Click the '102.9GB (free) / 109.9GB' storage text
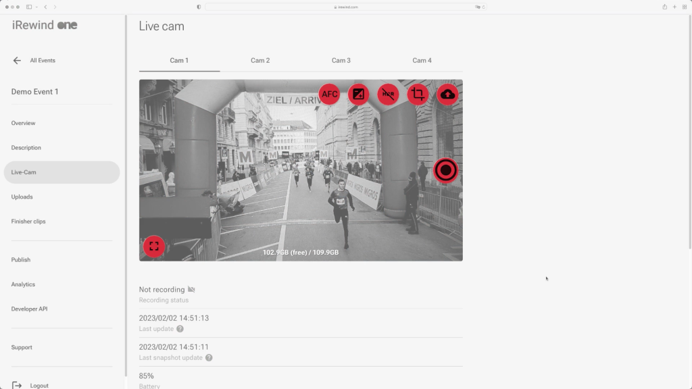 (301, 253)
